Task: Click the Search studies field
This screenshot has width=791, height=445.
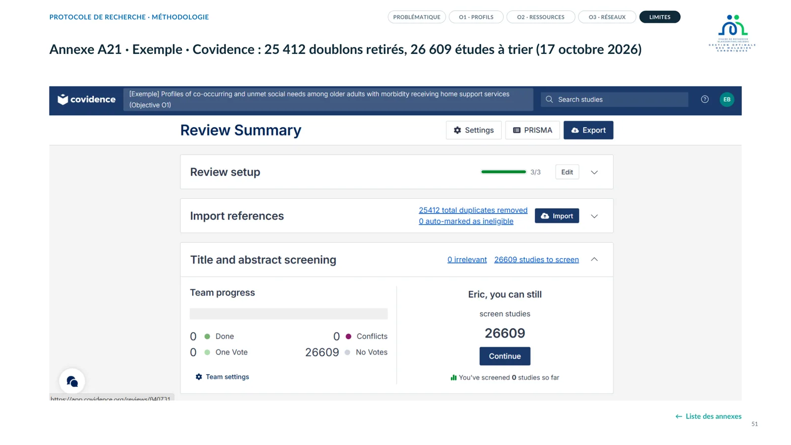Action: (615, 99)
